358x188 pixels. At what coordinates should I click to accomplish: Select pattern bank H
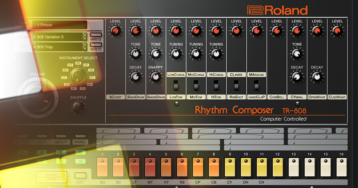[80, 161]
